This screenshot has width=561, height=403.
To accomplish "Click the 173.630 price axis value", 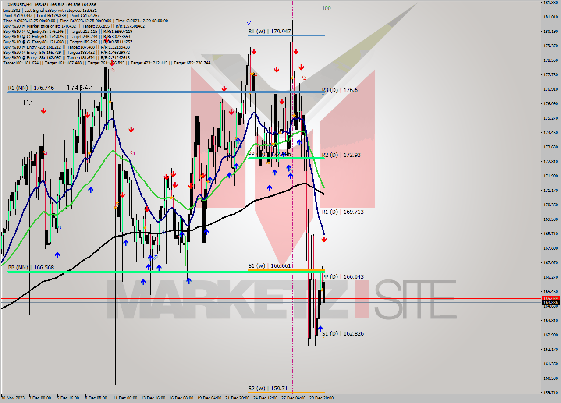I will coord(550,147).
